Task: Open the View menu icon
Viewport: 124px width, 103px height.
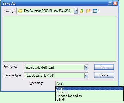Action: tap(96, 11)
